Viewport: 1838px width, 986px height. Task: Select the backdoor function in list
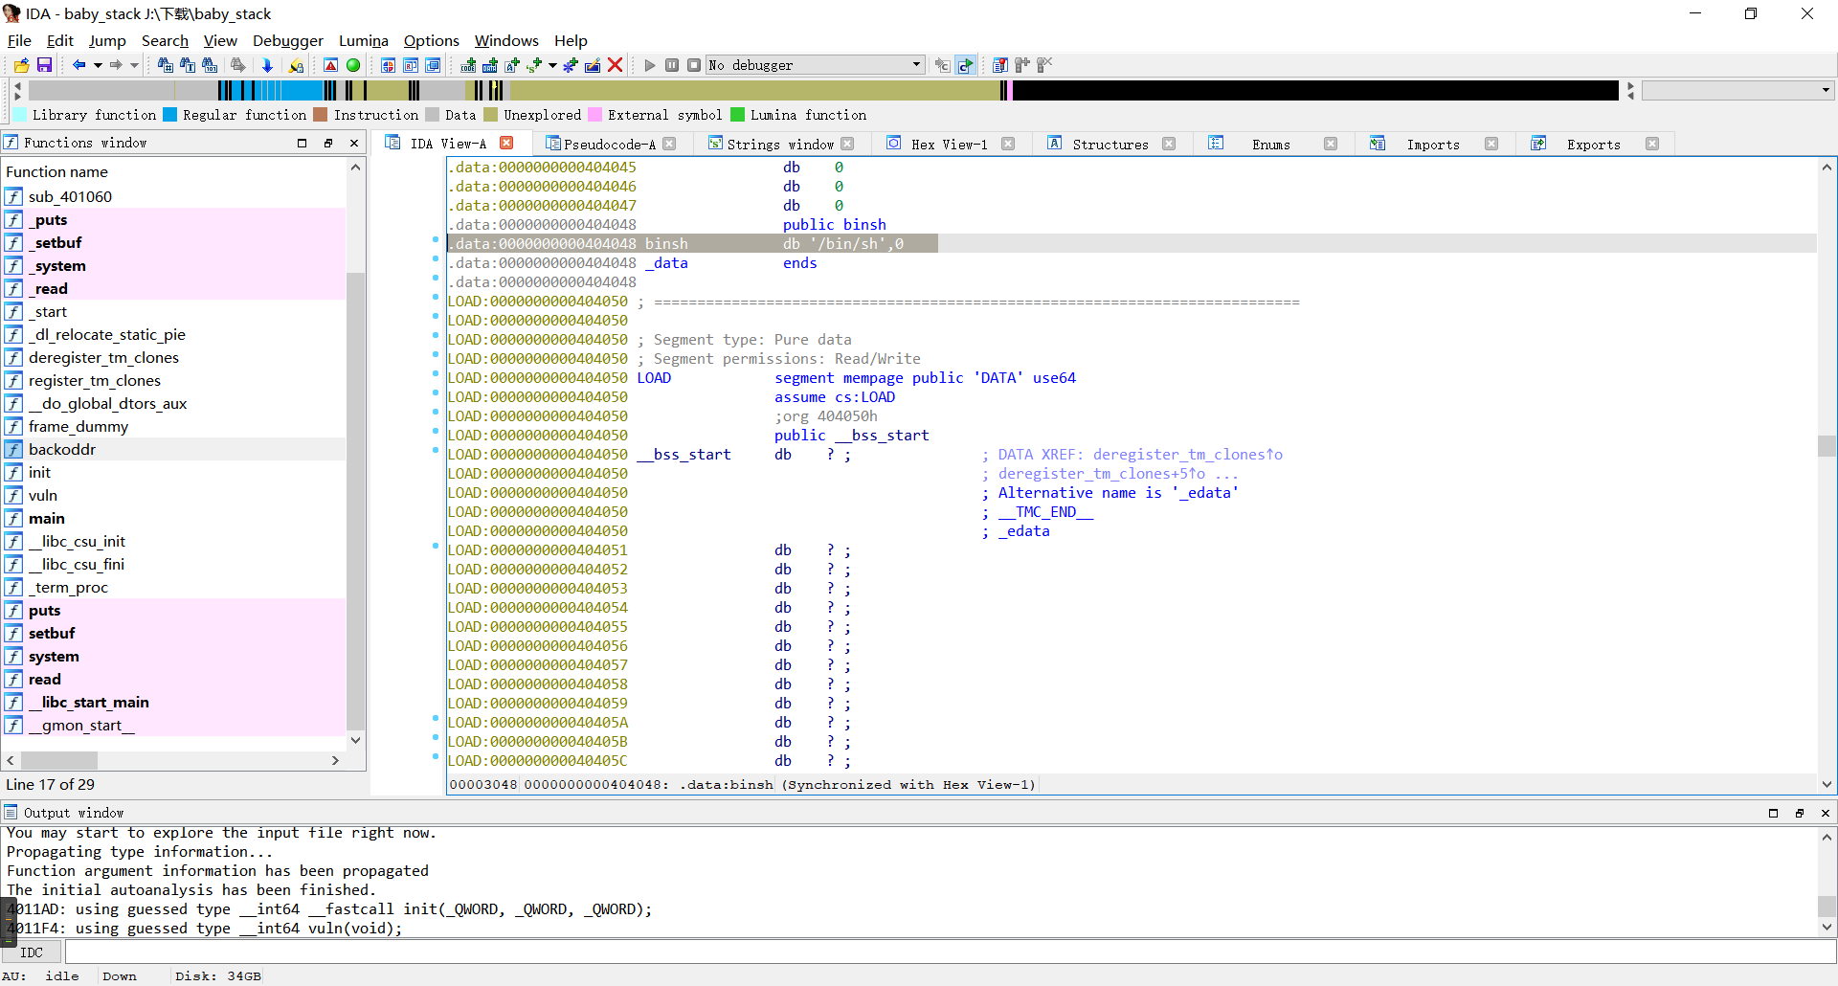pyautogui.click(x=62, y=449)
